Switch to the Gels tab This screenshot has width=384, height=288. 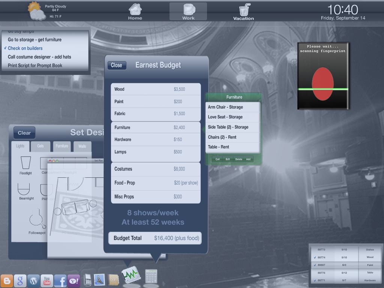(x=40, y=146)
